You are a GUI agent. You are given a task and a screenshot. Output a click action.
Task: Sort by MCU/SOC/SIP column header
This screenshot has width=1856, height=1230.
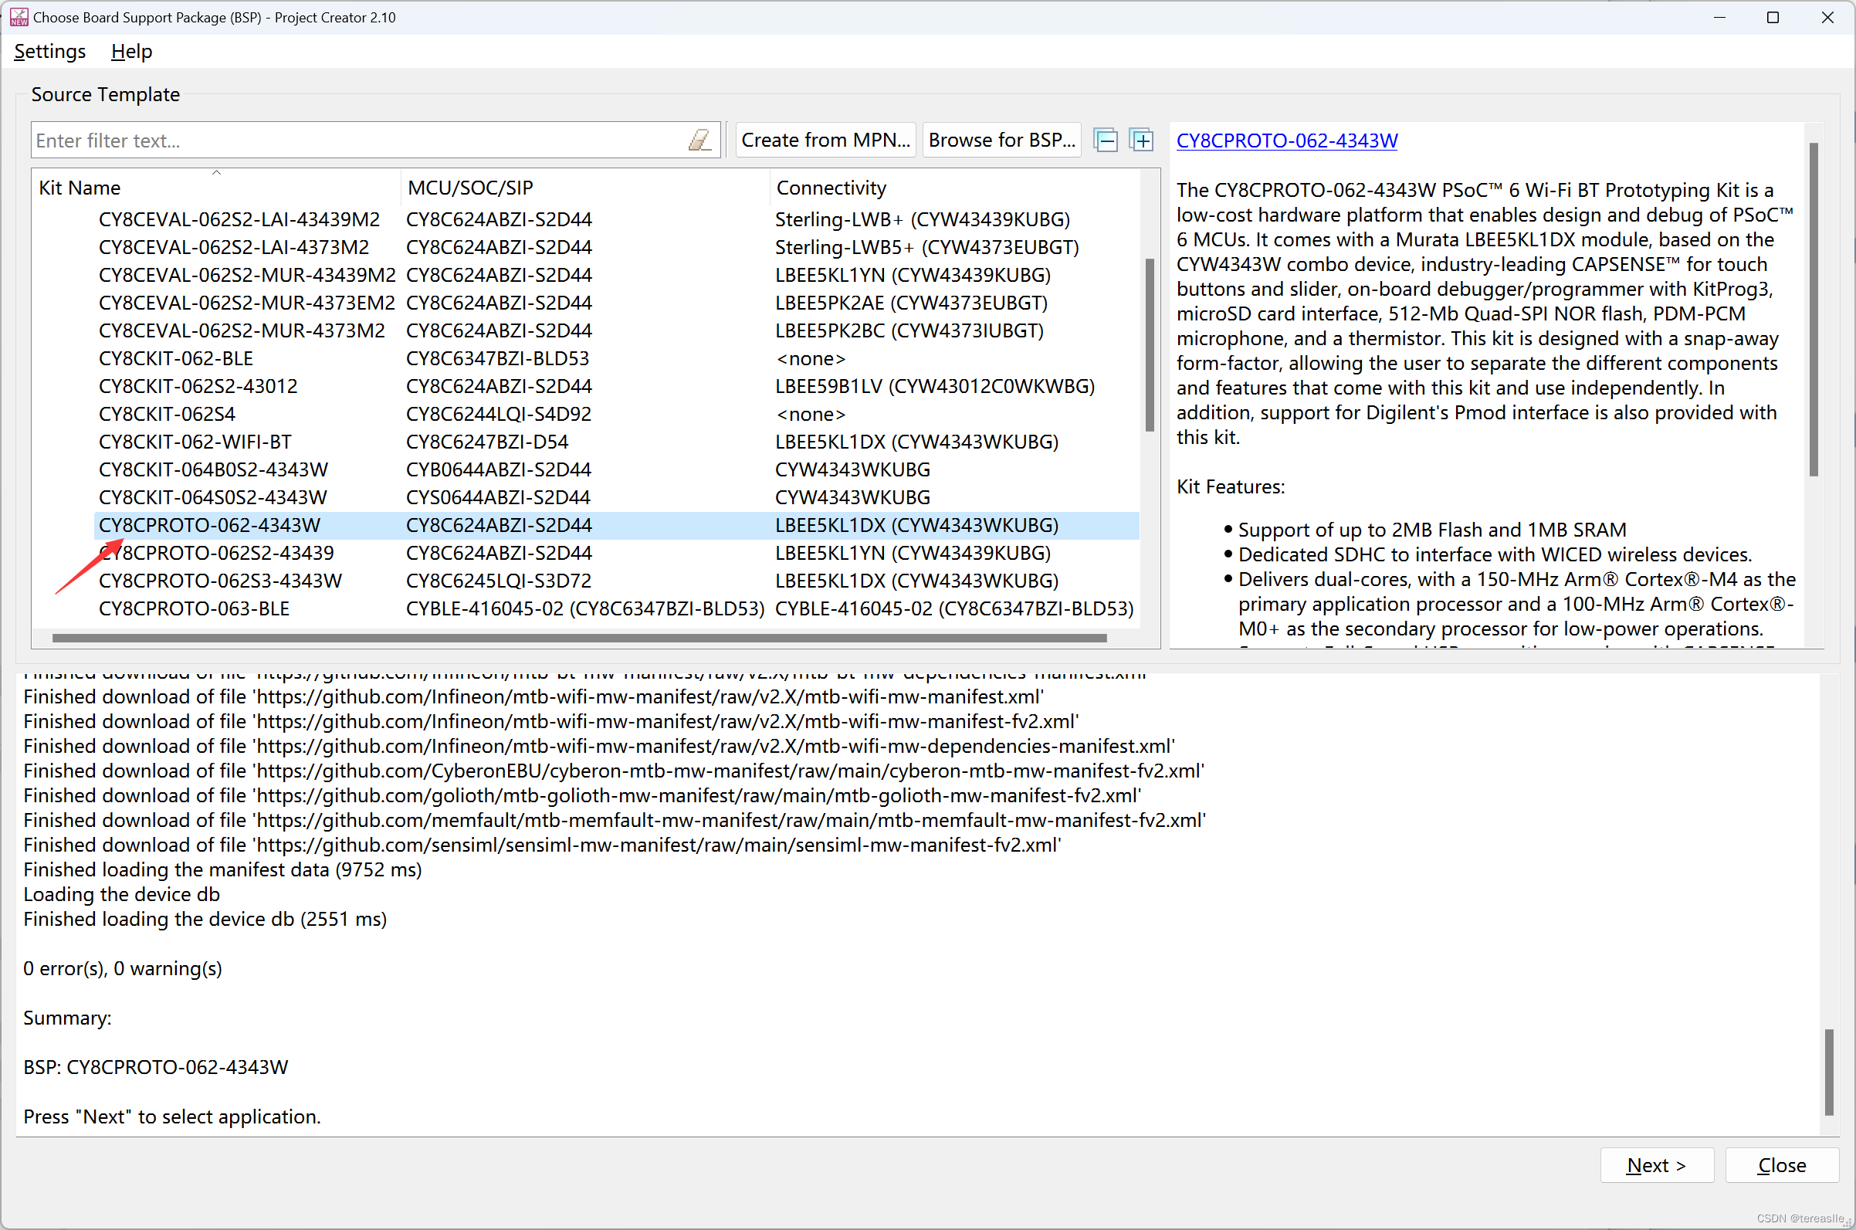[x=469, y=188]
